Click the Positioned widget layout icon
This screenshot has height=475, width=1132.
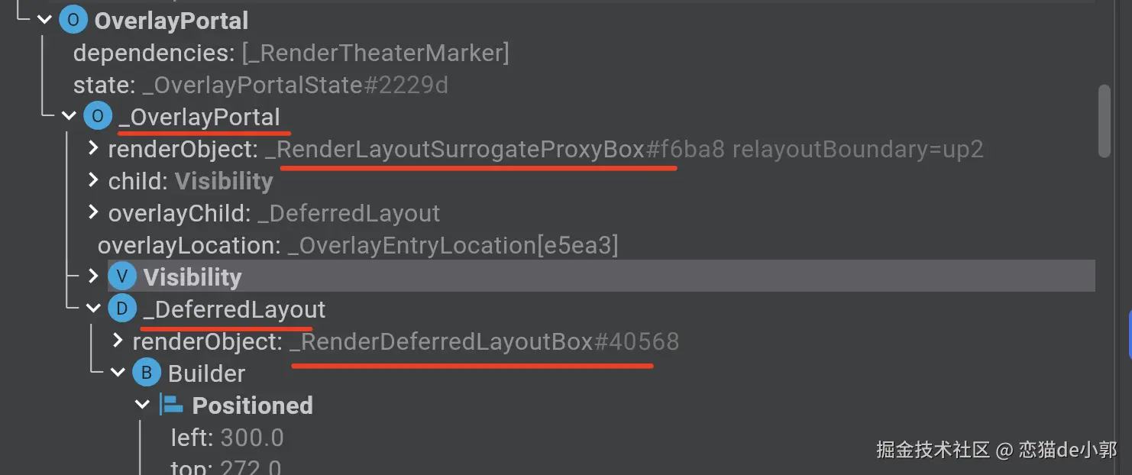tap(170, 406)
